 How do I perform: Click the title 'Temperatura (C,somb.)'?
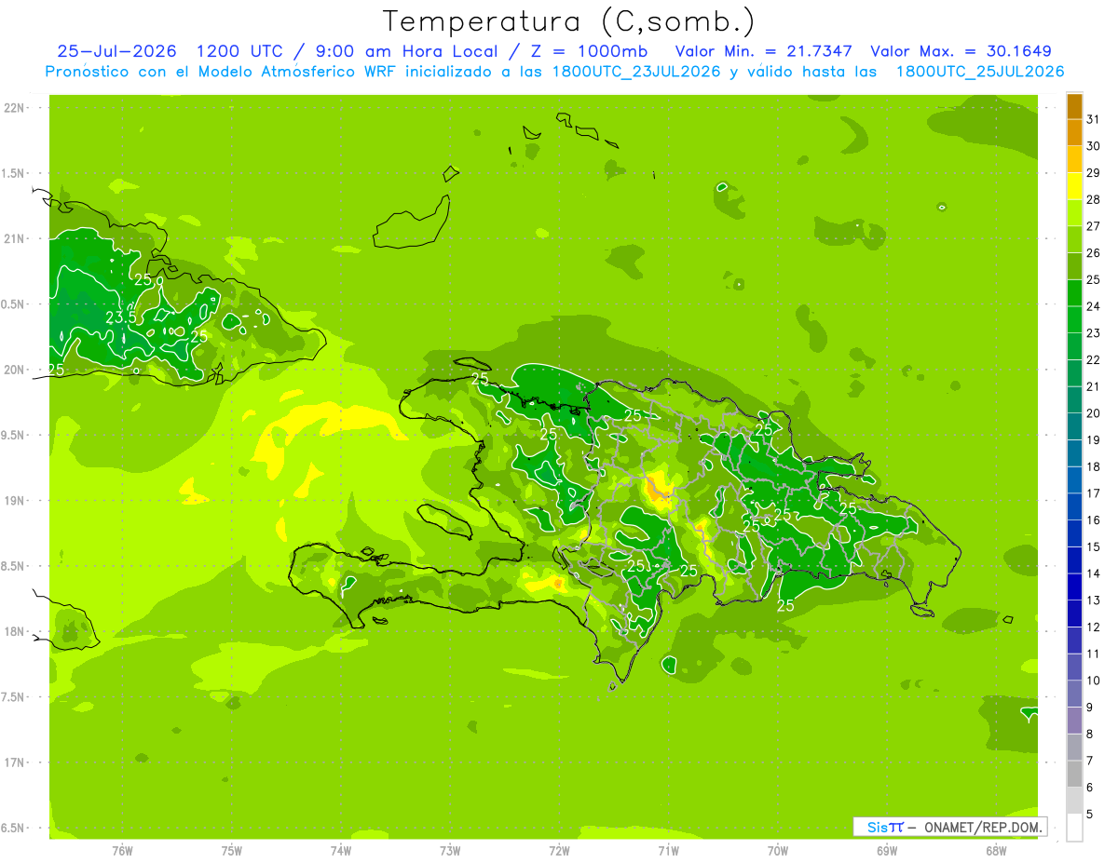[x=569, y=22]
